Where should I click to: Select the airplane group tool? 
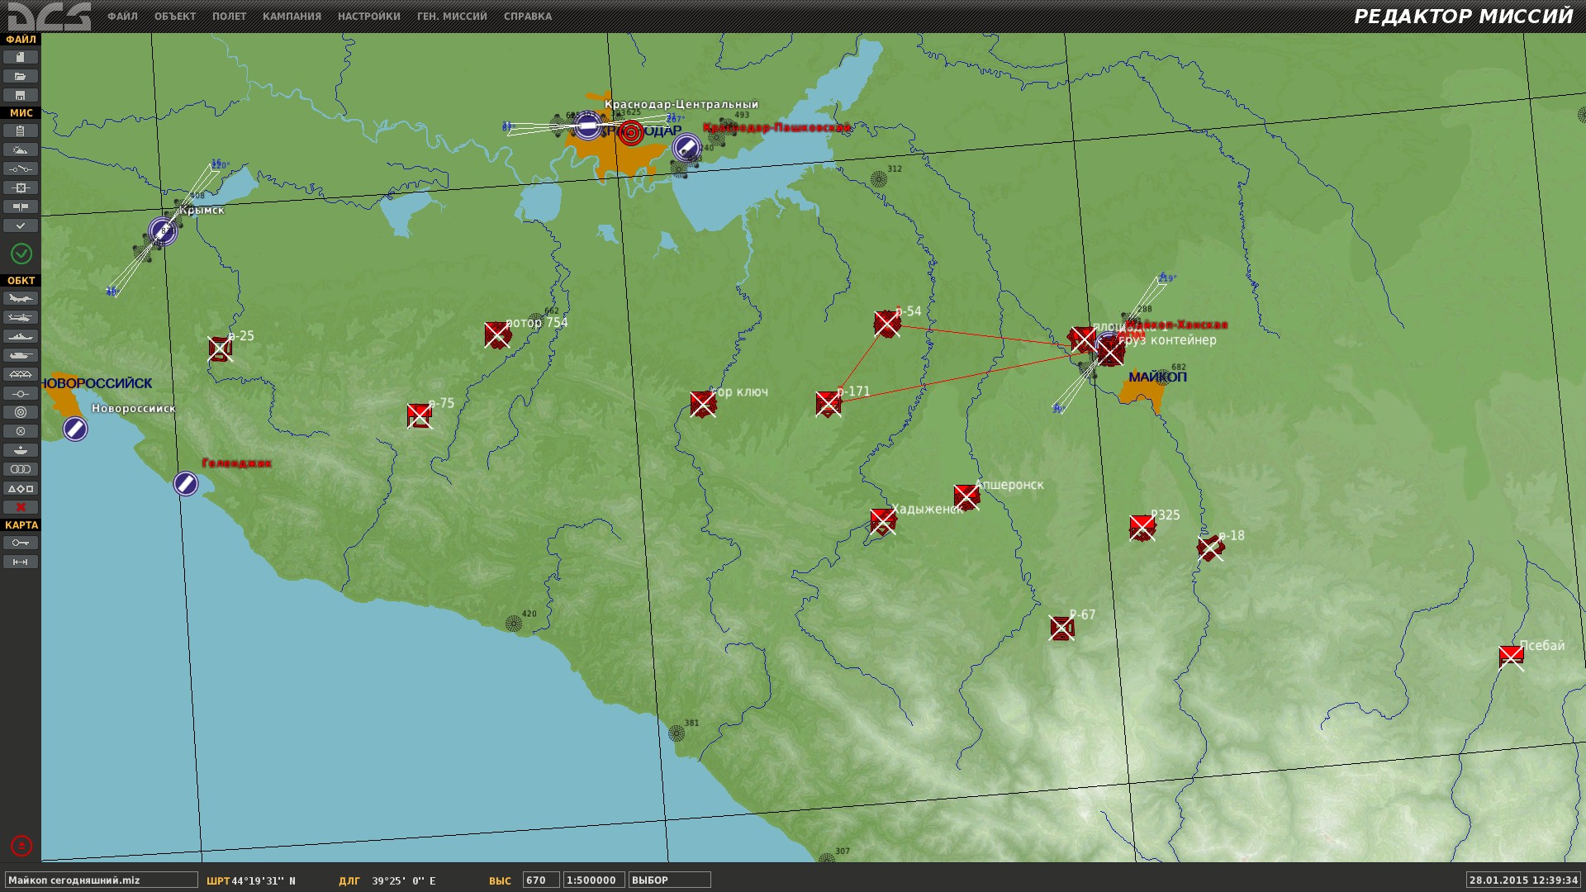[21, 298]
